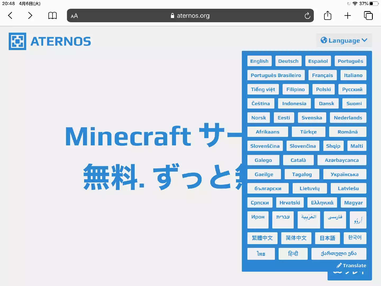The width and height of the screenshot is (381, 286).
Task: Select Afrikaans language
Action: pos(267,132)
